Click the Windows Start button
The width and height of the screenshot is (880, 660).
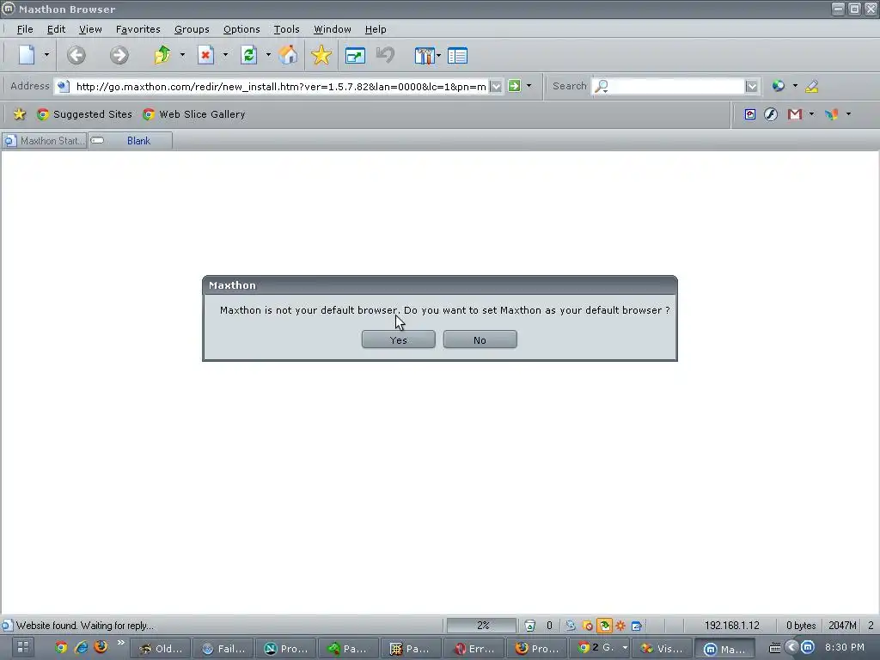[22, 647]
